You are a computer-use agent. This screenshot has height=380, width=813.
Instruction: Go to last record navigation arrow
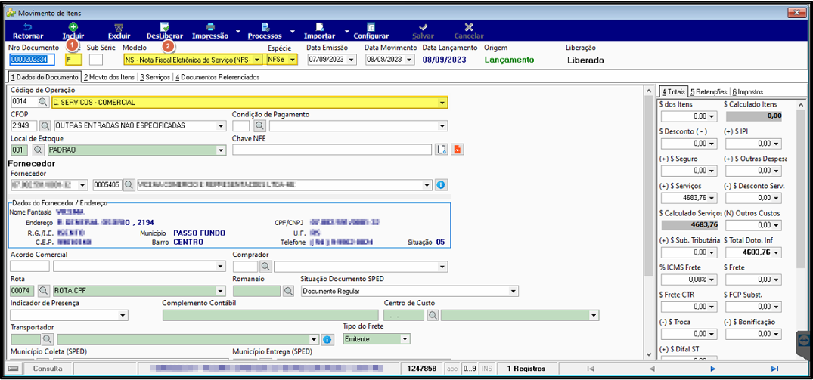774,369
